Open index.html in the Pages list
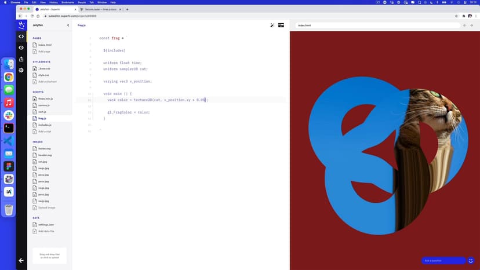 45,45
